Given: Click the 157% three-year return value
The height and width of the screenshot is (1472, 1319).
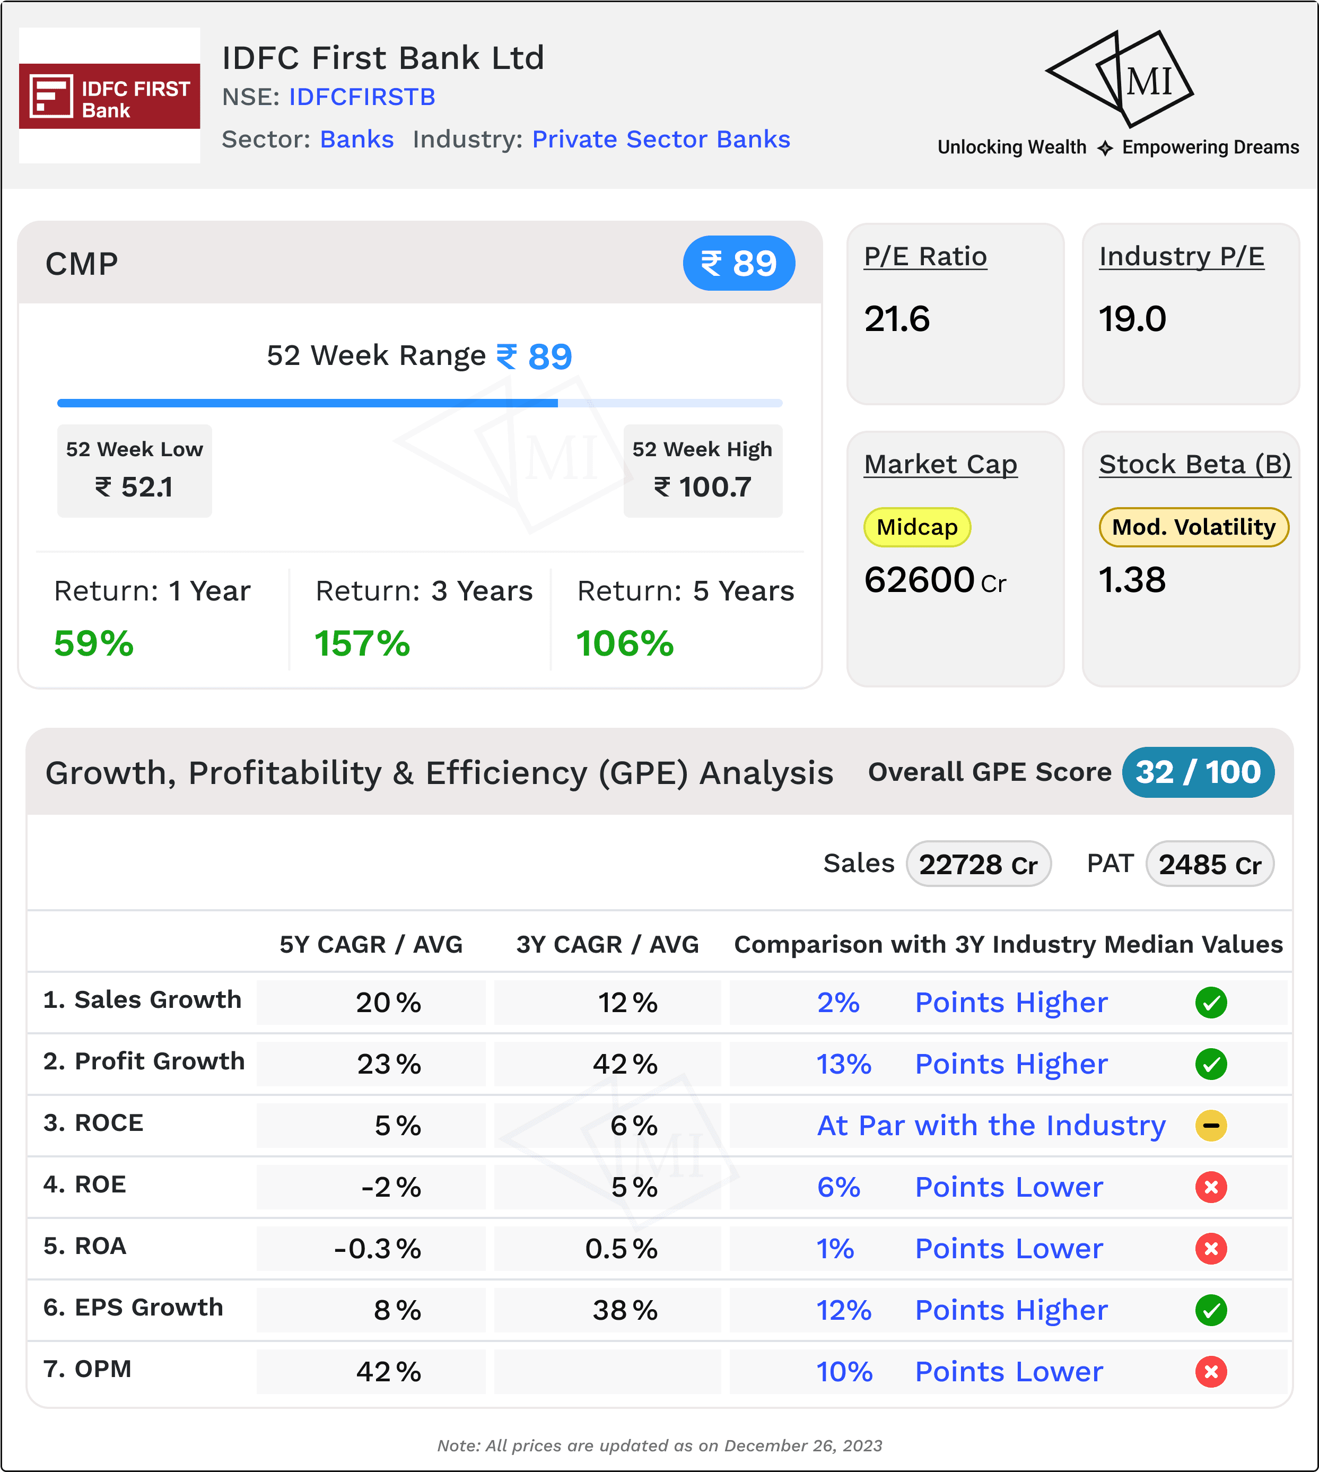Looking at the screenshot, I should click(362, 643).
